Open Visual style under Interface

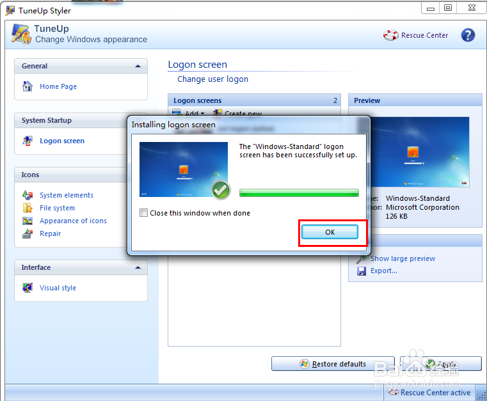tap(58, 288)
